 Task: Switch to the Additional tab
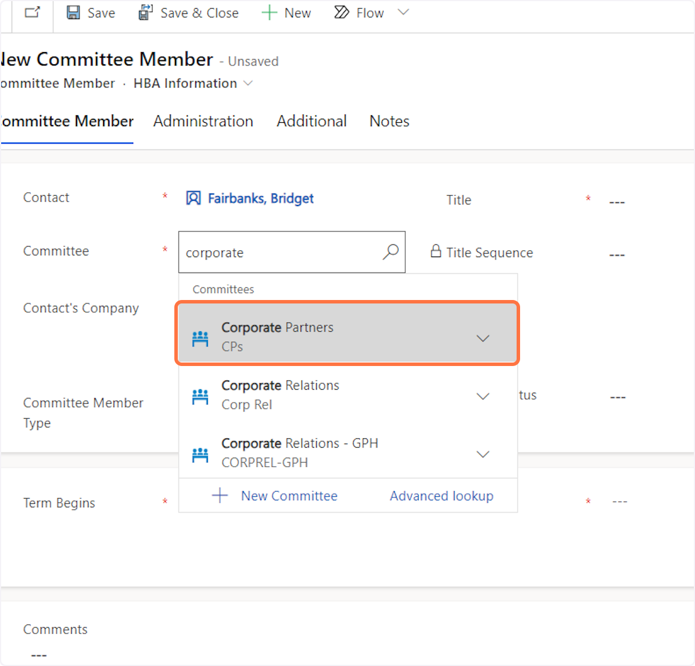click(312, 121)
